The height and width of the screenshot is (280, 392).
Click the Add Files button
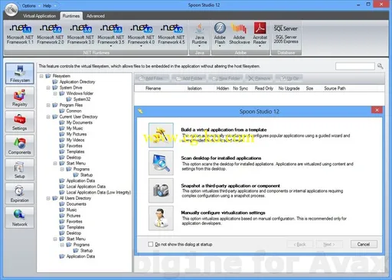[152, 78]
